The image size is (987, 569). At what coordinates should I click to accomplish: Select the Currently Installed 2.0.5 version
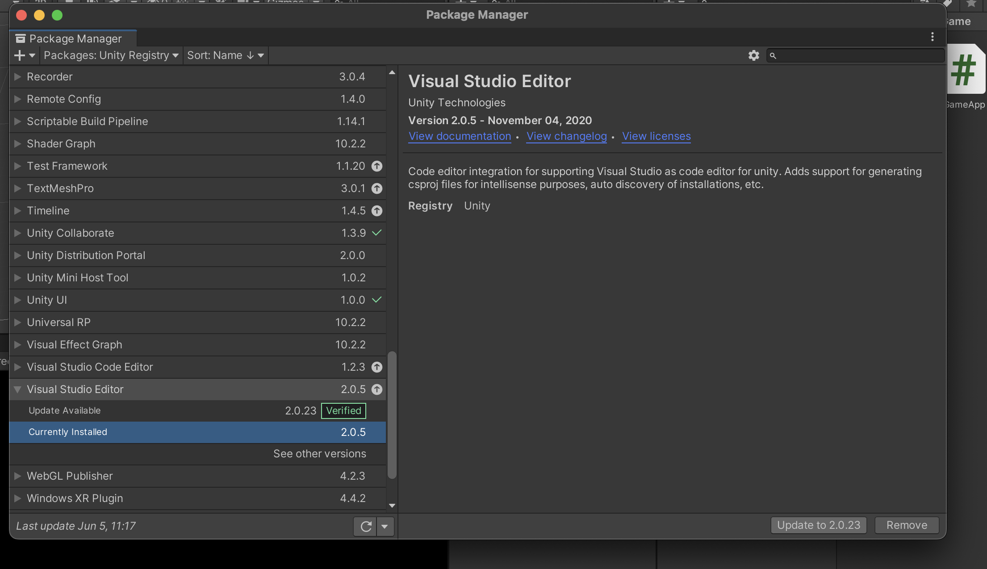pos(198,432)
